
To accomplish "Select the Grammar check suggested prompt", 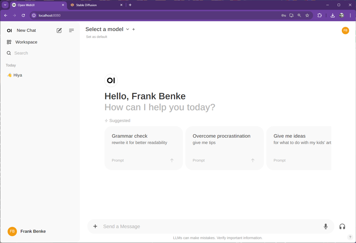I will tap(143, 148).
